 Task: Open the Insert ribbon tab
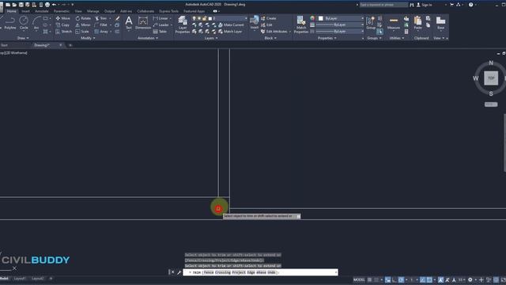[x=25, y=11]
